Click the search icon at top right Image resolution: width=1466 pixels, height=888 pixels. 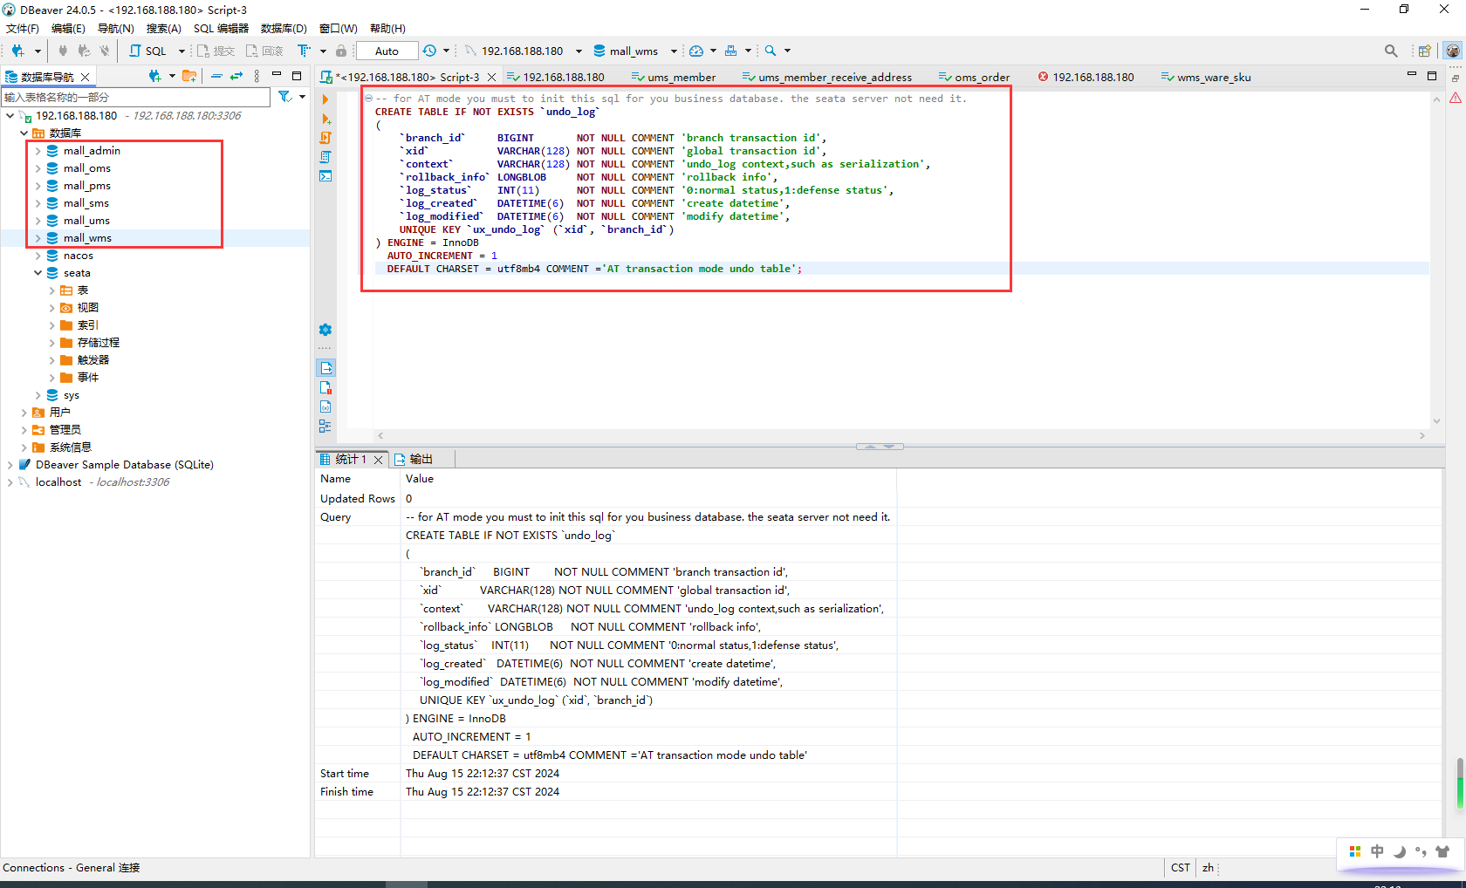tap(1391, 51)
